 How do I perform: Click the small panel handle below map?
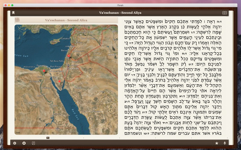coord(48,138)
